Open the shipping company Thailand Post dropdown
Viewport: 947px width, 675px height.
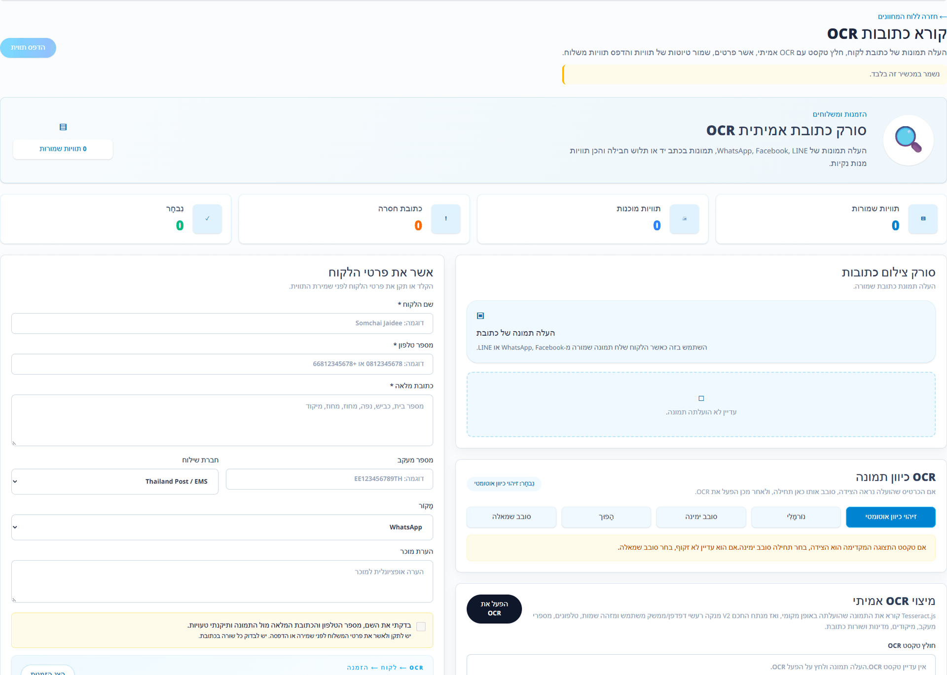click(115, 481)
